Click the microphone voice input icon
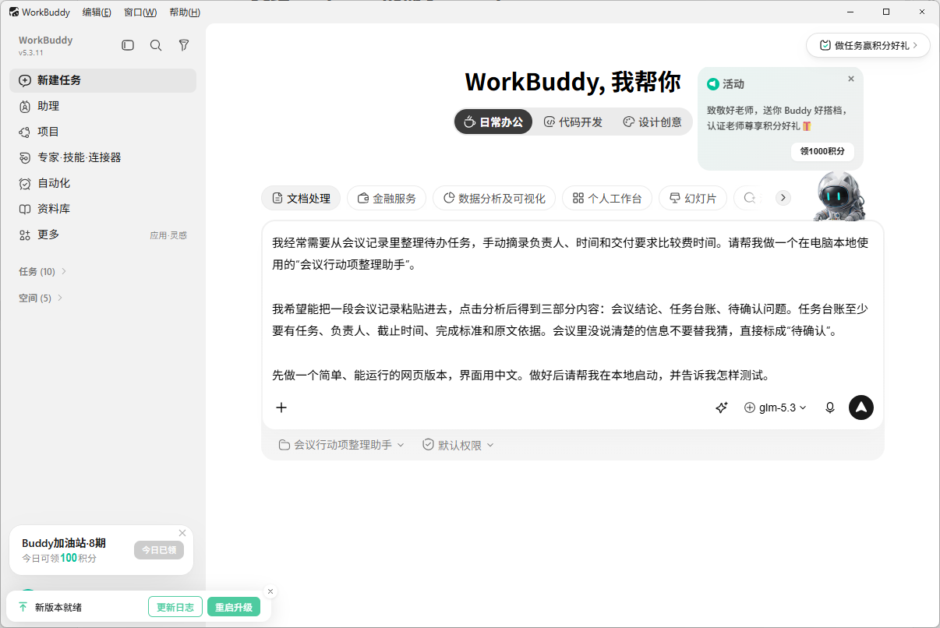Image resolution: width=940 pixels, height=628 pixels. click(x=830, y=407)
